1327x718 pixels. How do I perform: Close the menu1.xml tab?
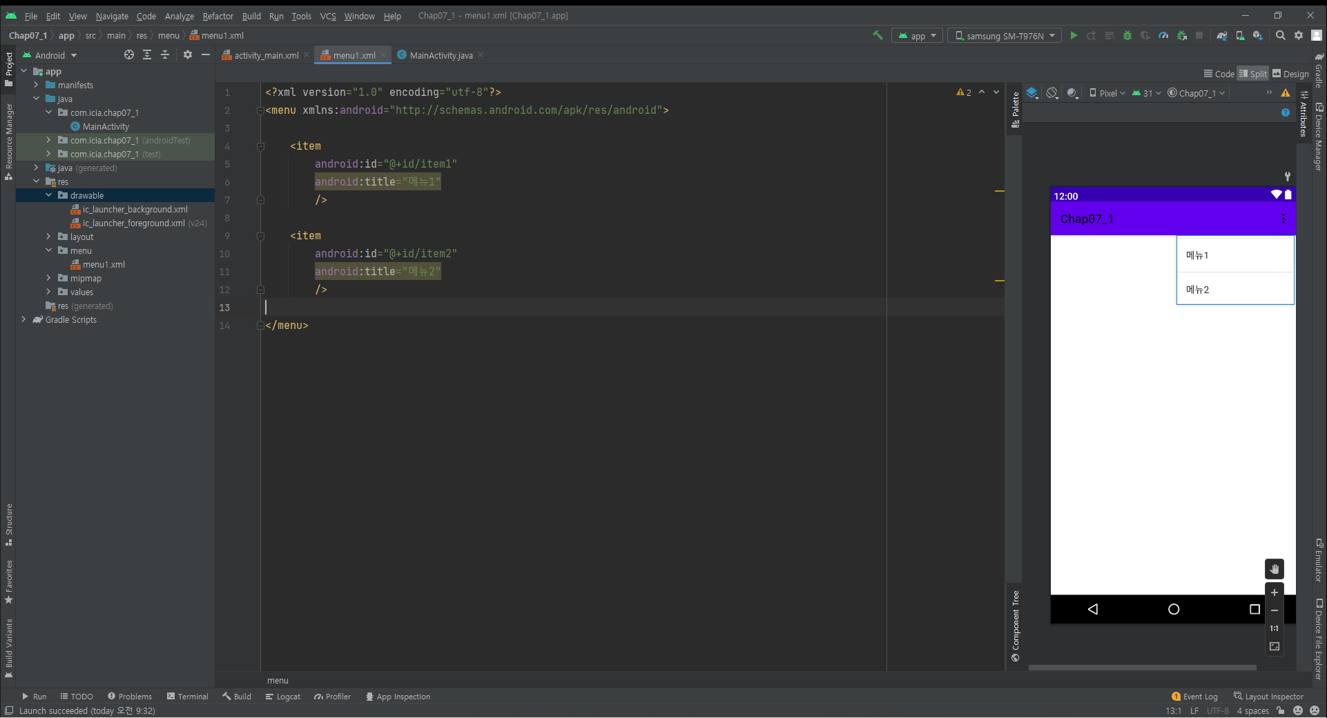tap(383, 55)
